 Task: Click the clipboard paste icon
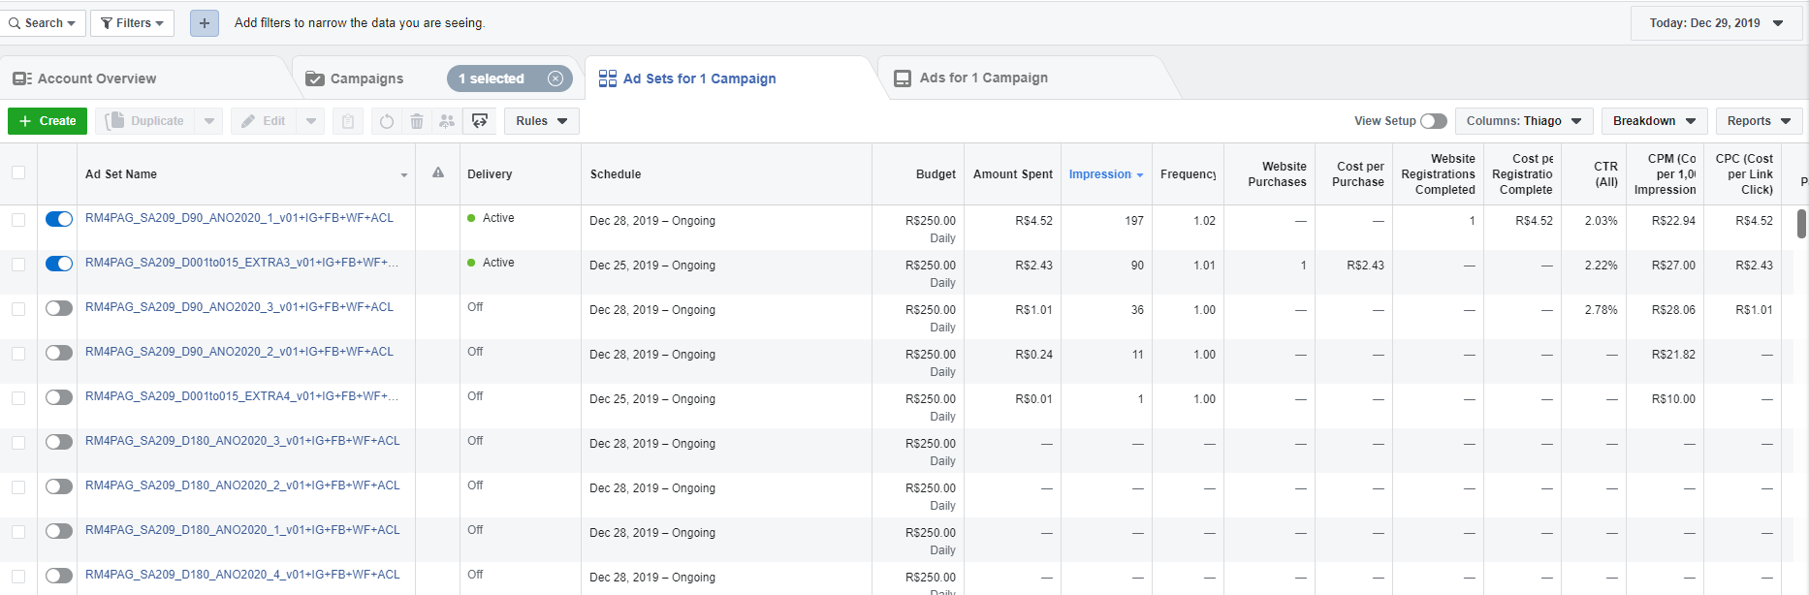point(348,121)
